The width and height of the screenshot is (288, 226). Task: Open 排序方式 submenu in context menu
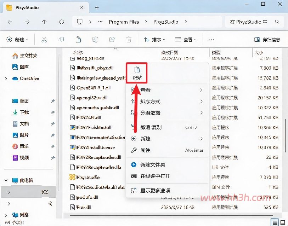click(167, 102)
